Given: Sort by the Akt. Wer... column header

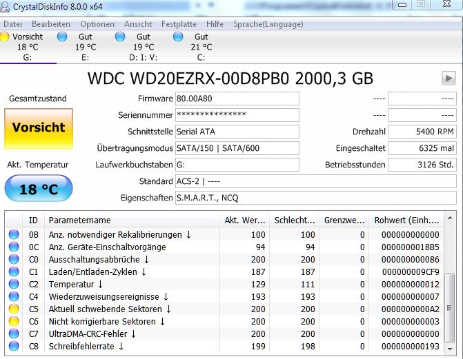Looking at the screenshot, I should [244, 220].
